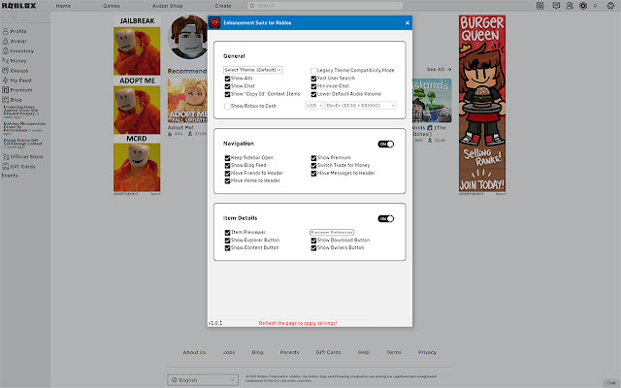
Task: Open the Gift Cards sidebar icon
Action: [6, 166]
